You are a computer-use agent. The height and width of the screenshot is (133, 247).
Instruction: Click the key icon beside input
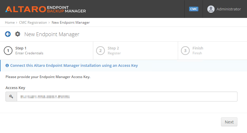(x=11, y=97)
